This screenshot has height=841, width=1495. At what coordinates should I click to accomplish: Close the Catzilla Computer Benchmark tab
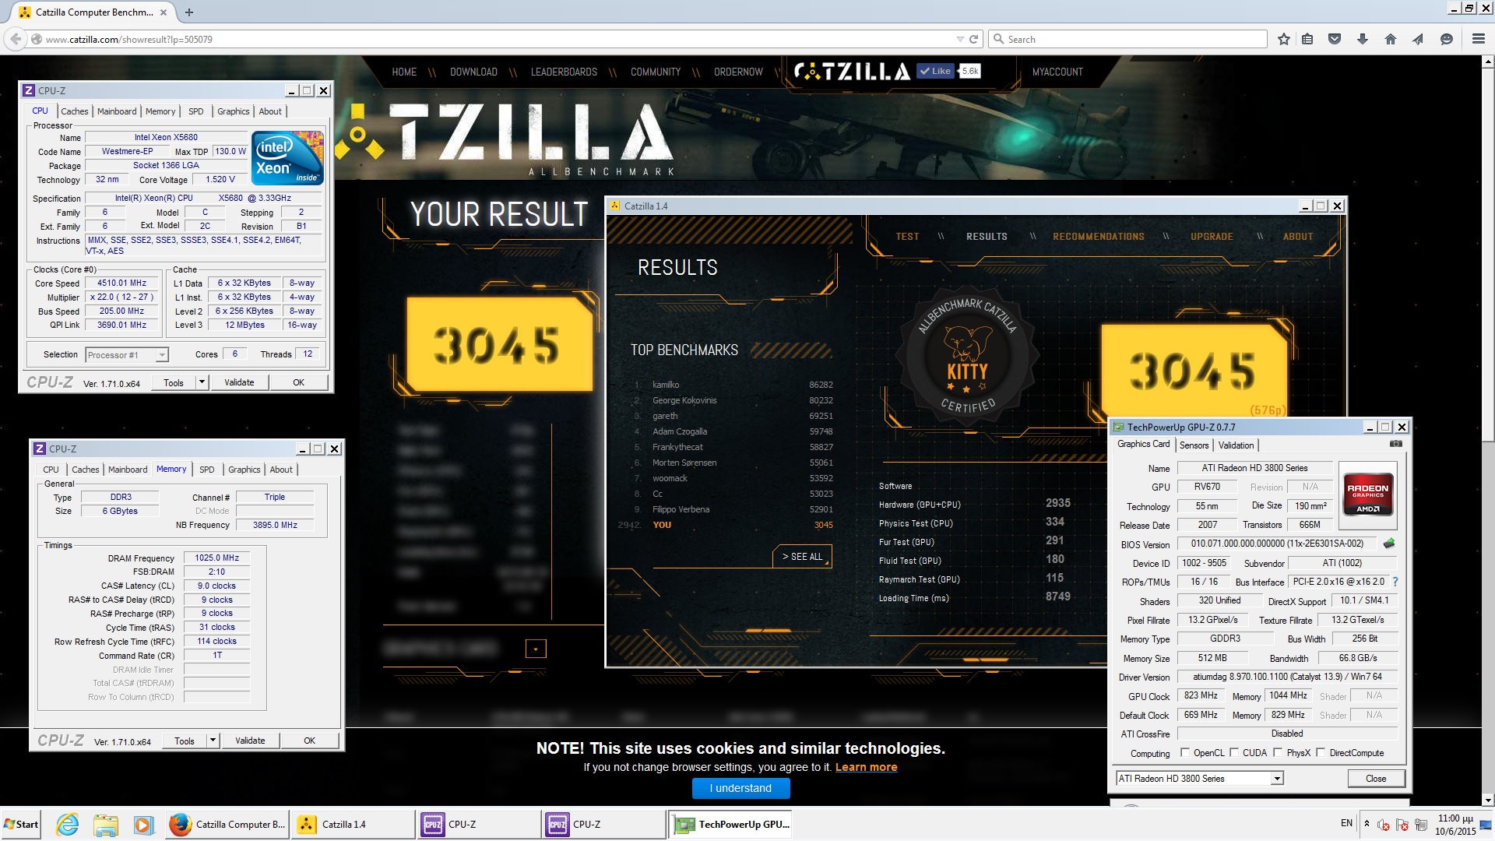(x=164, y=12)
